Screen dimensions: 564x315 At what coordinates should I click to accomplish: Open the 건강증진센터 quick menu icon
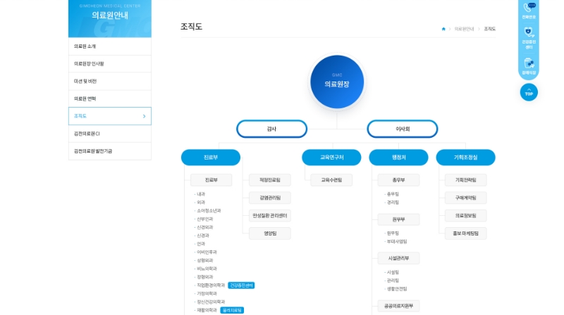click(x=529, y=37)
